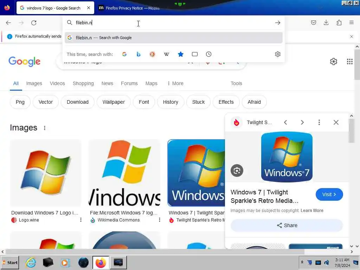360x270 pixels.
Task: Close the windows 7 logo Google Search tab
Action: click(89, 8)
